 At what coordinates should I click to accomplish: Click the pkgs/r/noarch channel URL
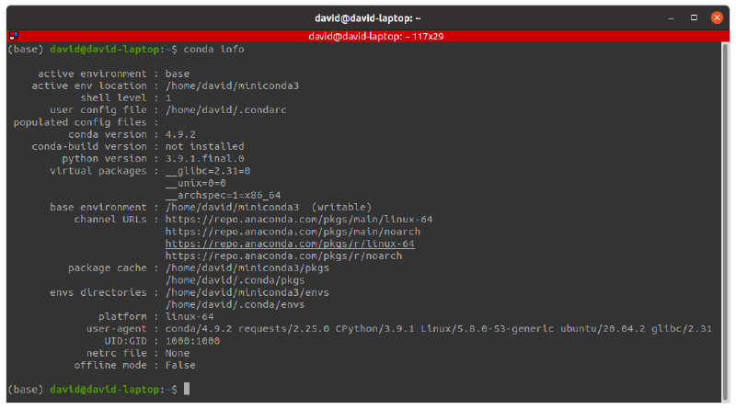coord(283,256)
